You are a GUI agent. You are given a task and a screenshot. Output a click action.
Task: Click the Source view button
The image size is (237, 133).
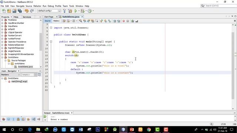click(47, 21)
